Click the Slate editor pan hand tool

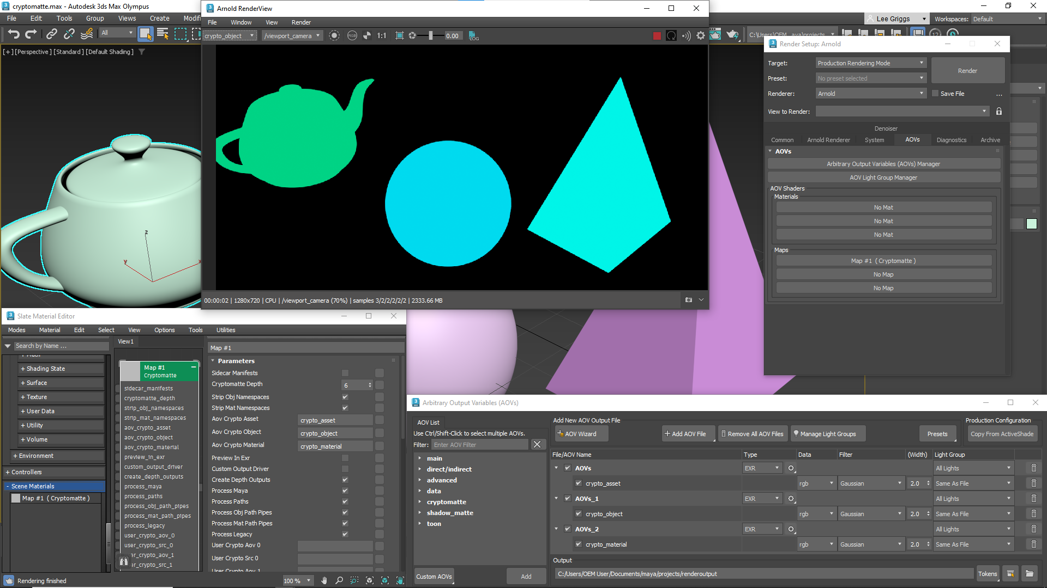(324, 580)
